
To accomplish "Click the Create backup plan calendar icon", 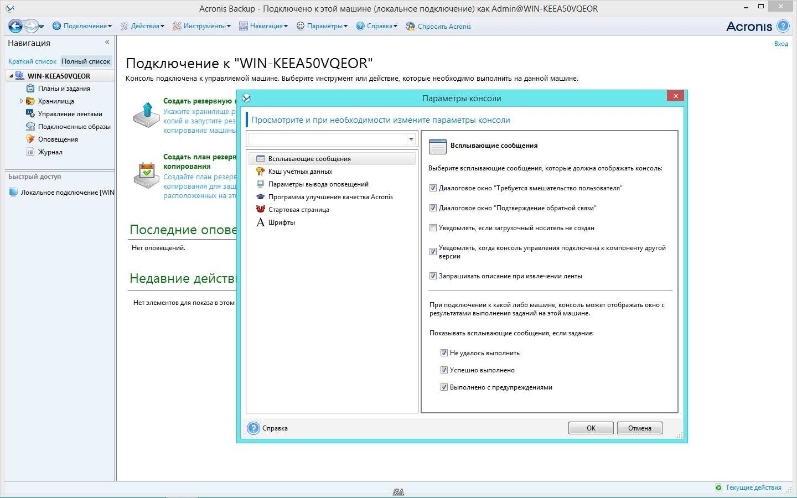I will [147, 175].
